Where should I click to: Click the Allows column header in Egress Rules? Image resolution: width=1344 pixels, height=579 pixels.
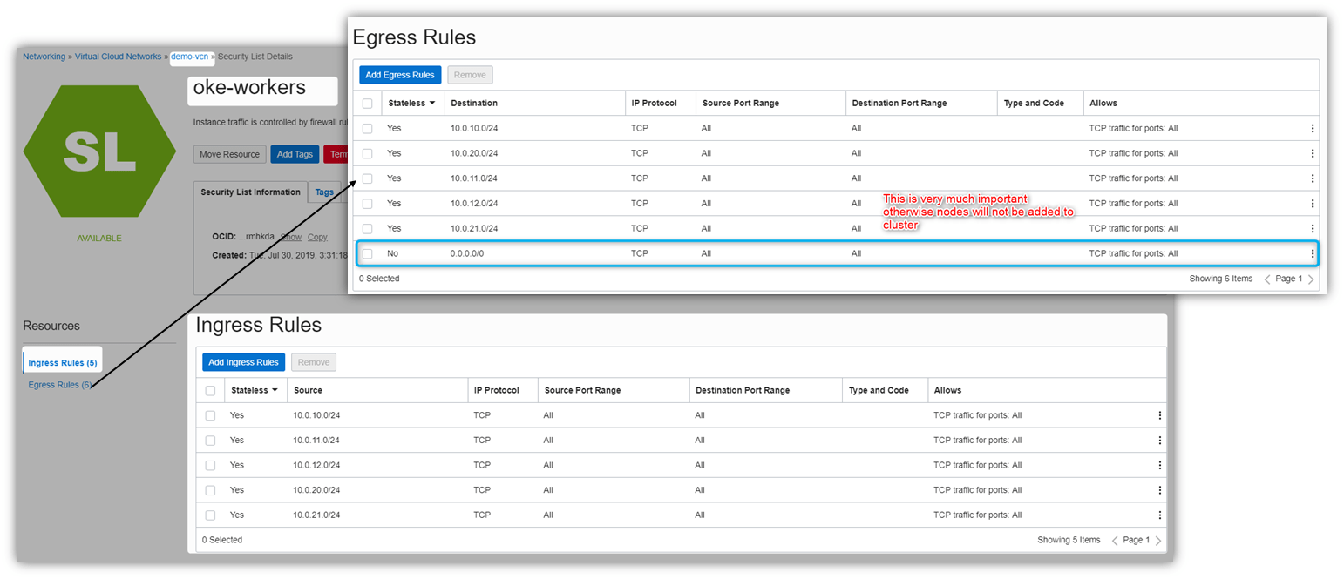click(x=1103, y=103)
